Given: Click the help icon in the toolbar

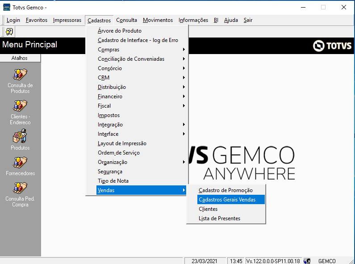Looking at the screenshot, I should pyautogui.click(x=9, y=32).
